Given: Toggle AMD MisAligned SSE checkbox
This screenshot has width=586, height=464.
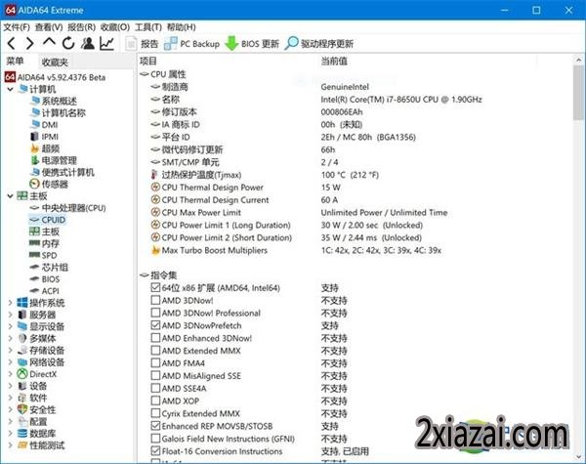Looking at the screenshot, I should tap(155, 375).
